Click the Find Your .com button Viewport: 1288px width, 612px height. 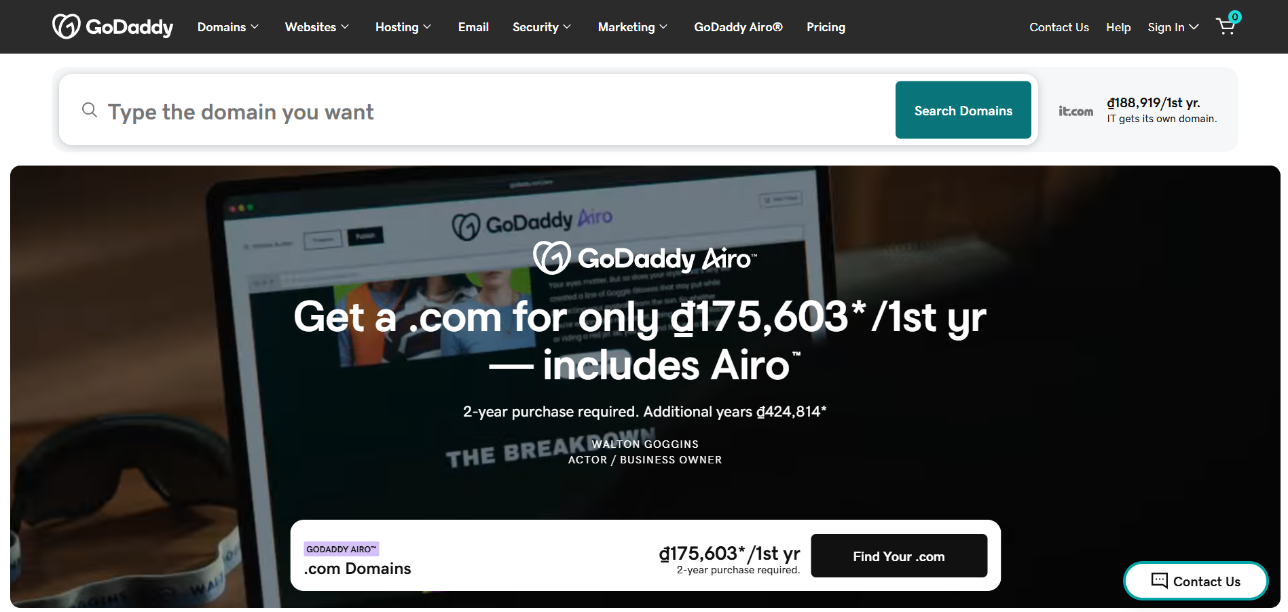(899, 556)
